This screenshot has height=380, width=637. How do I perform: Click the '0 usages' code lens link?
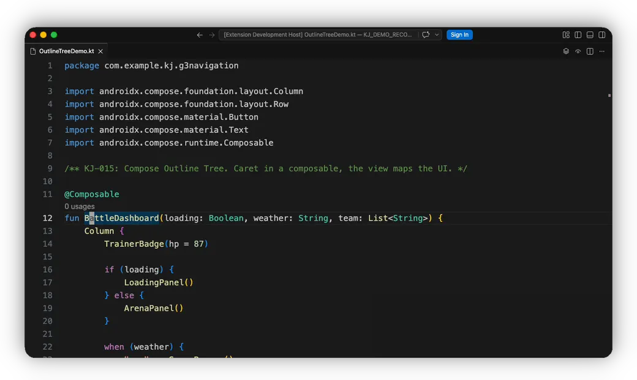80,207
